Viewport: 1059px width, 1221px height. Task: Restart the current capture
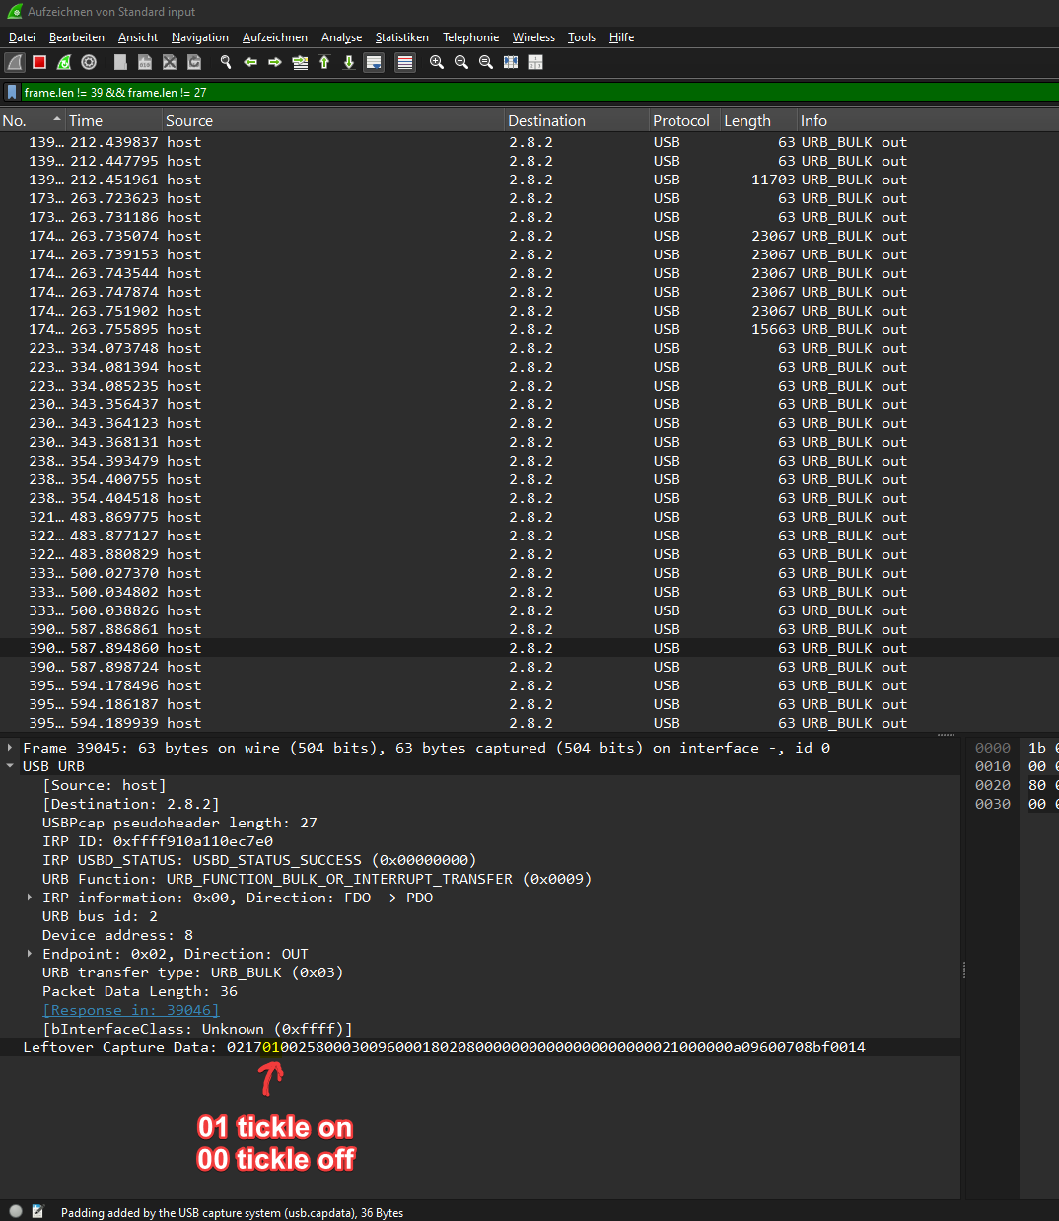click(x=64, y=62)
